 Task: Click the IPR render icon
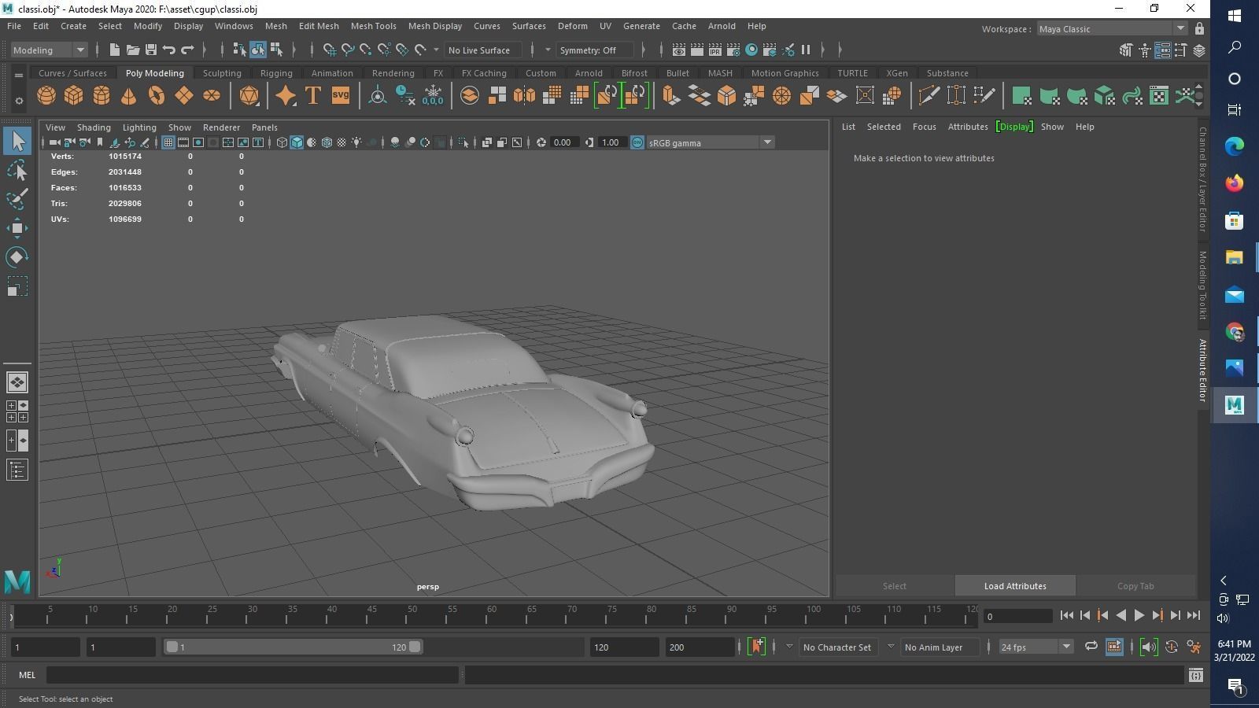click(x=714, y=50)
